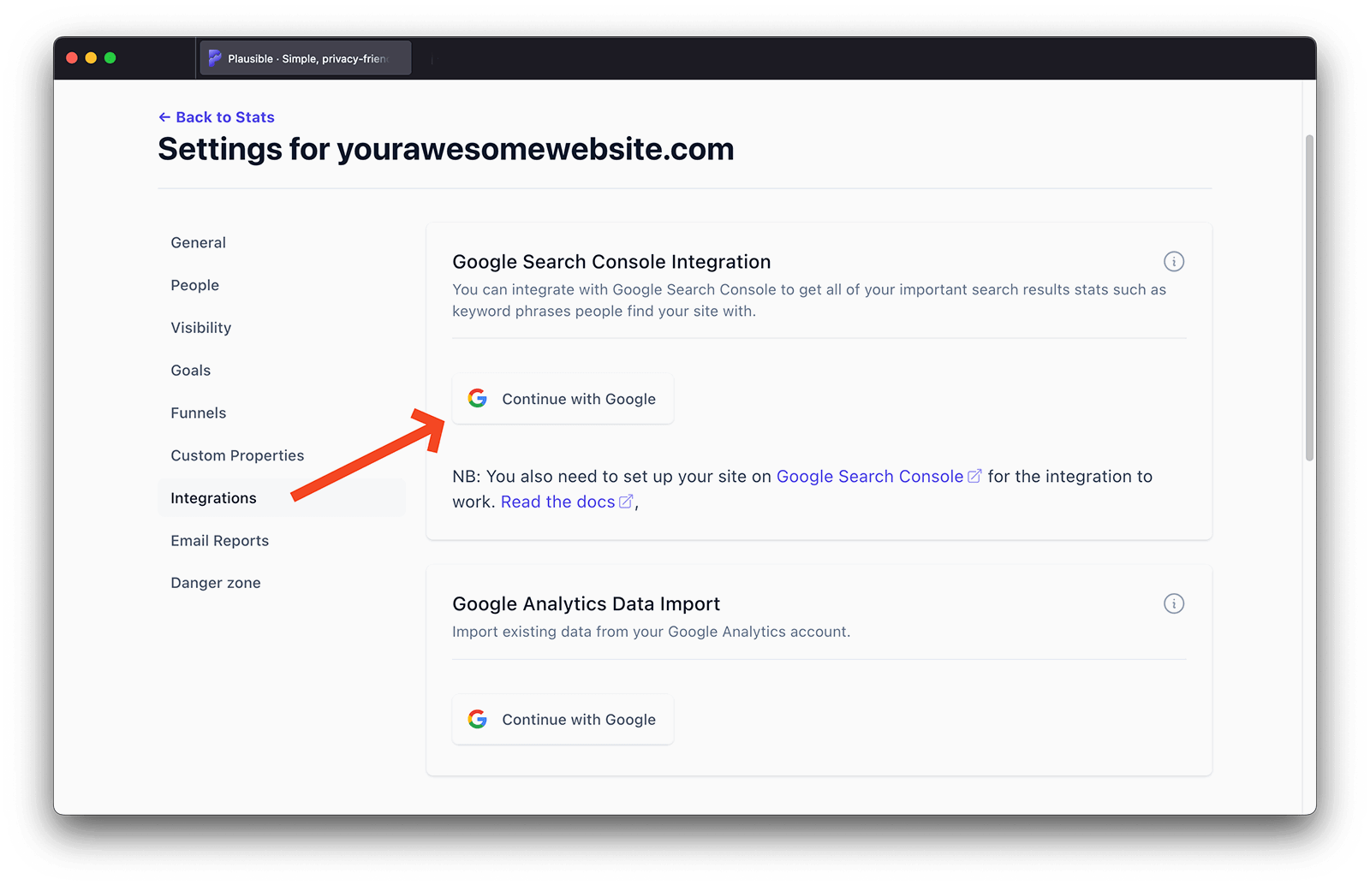
Task: Click info icon for Google Analytics Data Import
Action: (x=1173, y=604)
